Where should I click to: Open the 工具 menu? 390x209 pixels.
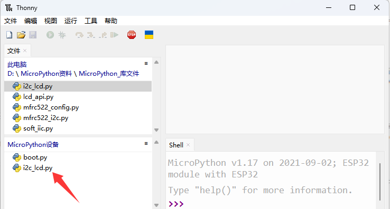[x=91, y=21]
